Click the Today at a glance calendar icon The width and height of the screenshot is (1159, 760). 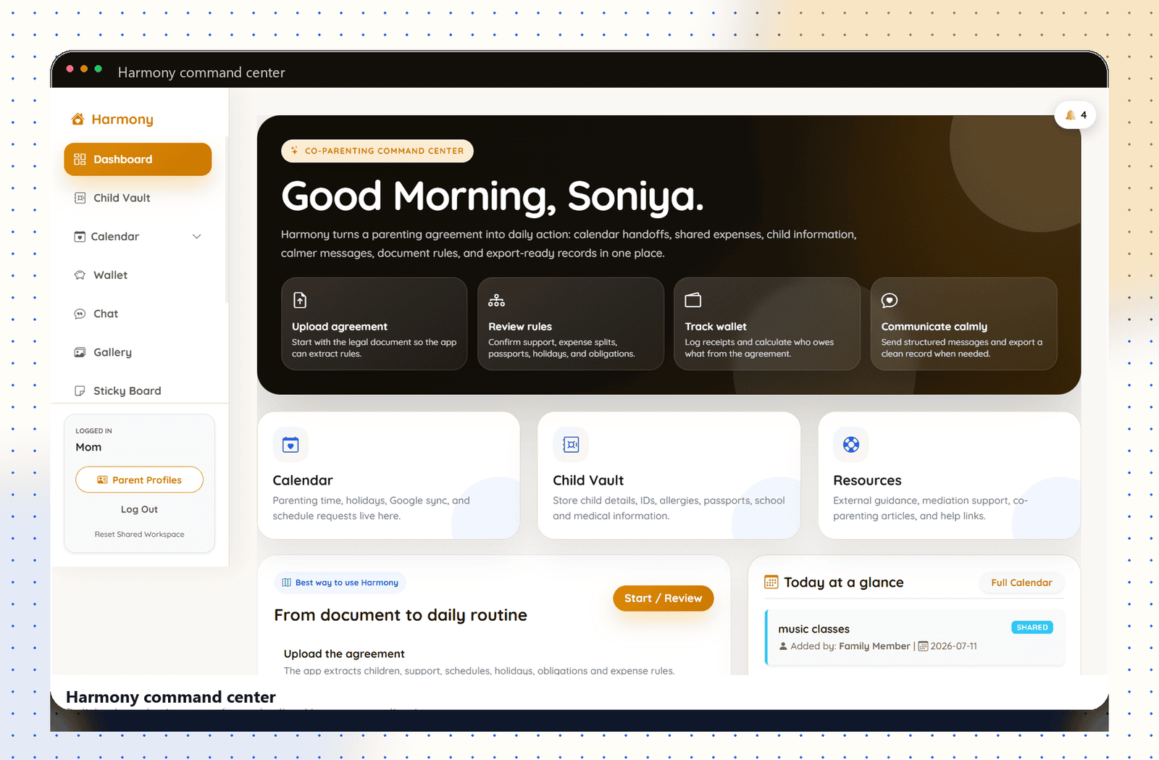(x=771, y=582)
